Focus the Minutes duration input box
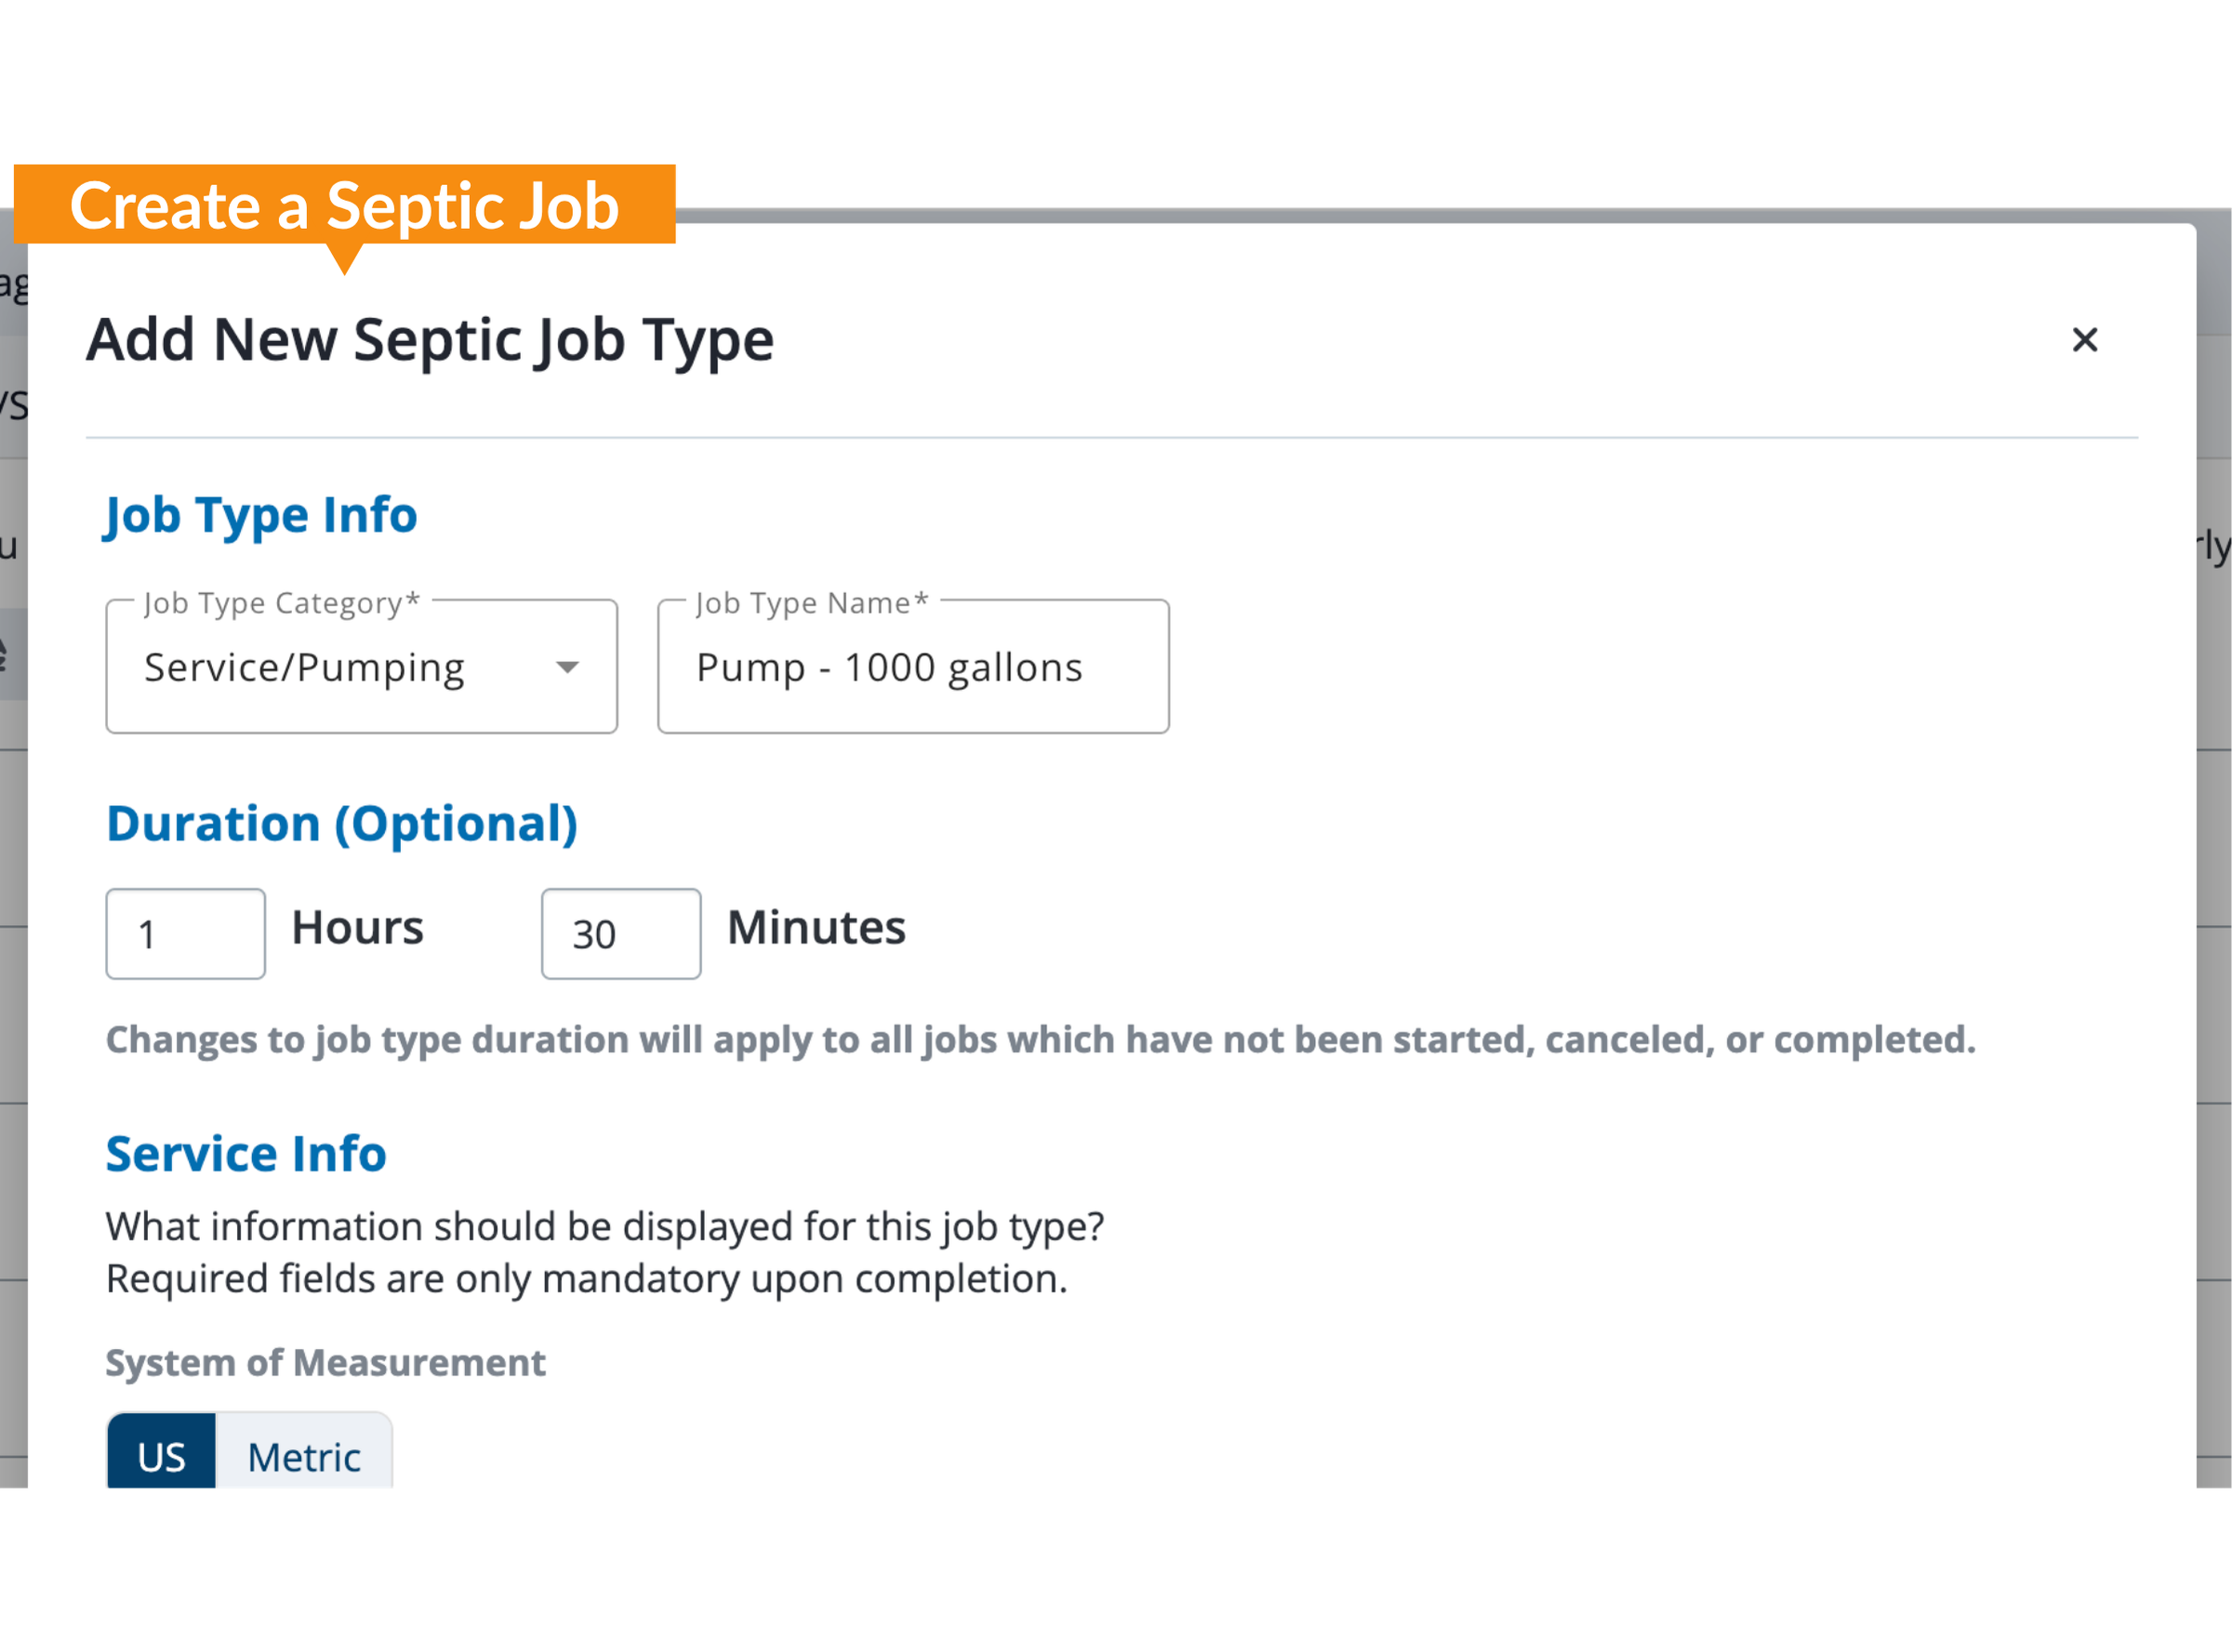Viewport: 2232px width, 1652px height. tap(620, 933)
